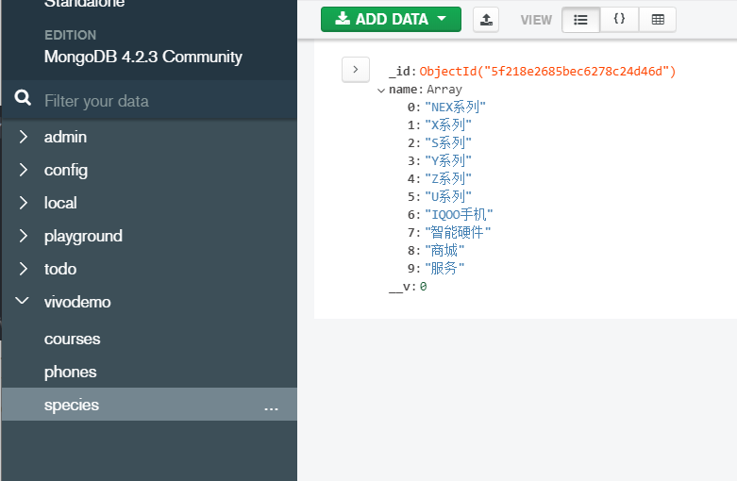
Task: Click the _id field key
Action: click(x=400, y=72)
